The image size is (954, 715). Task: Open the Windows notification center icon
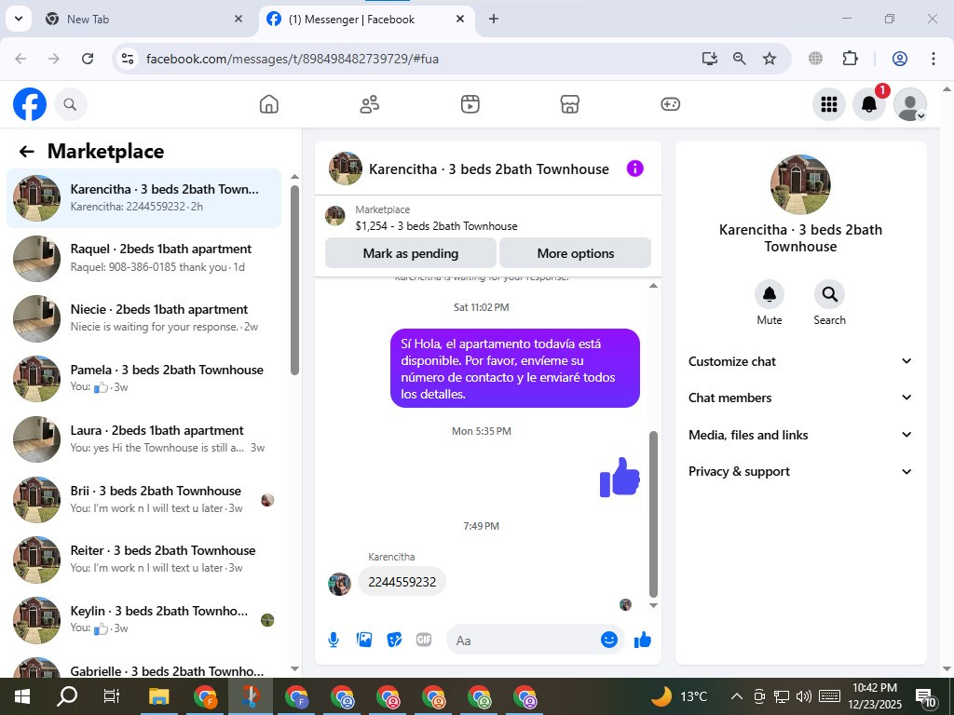926,697
